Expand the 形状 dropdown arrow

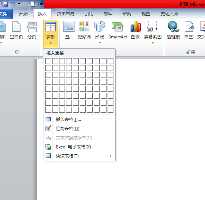pos(100,43)
